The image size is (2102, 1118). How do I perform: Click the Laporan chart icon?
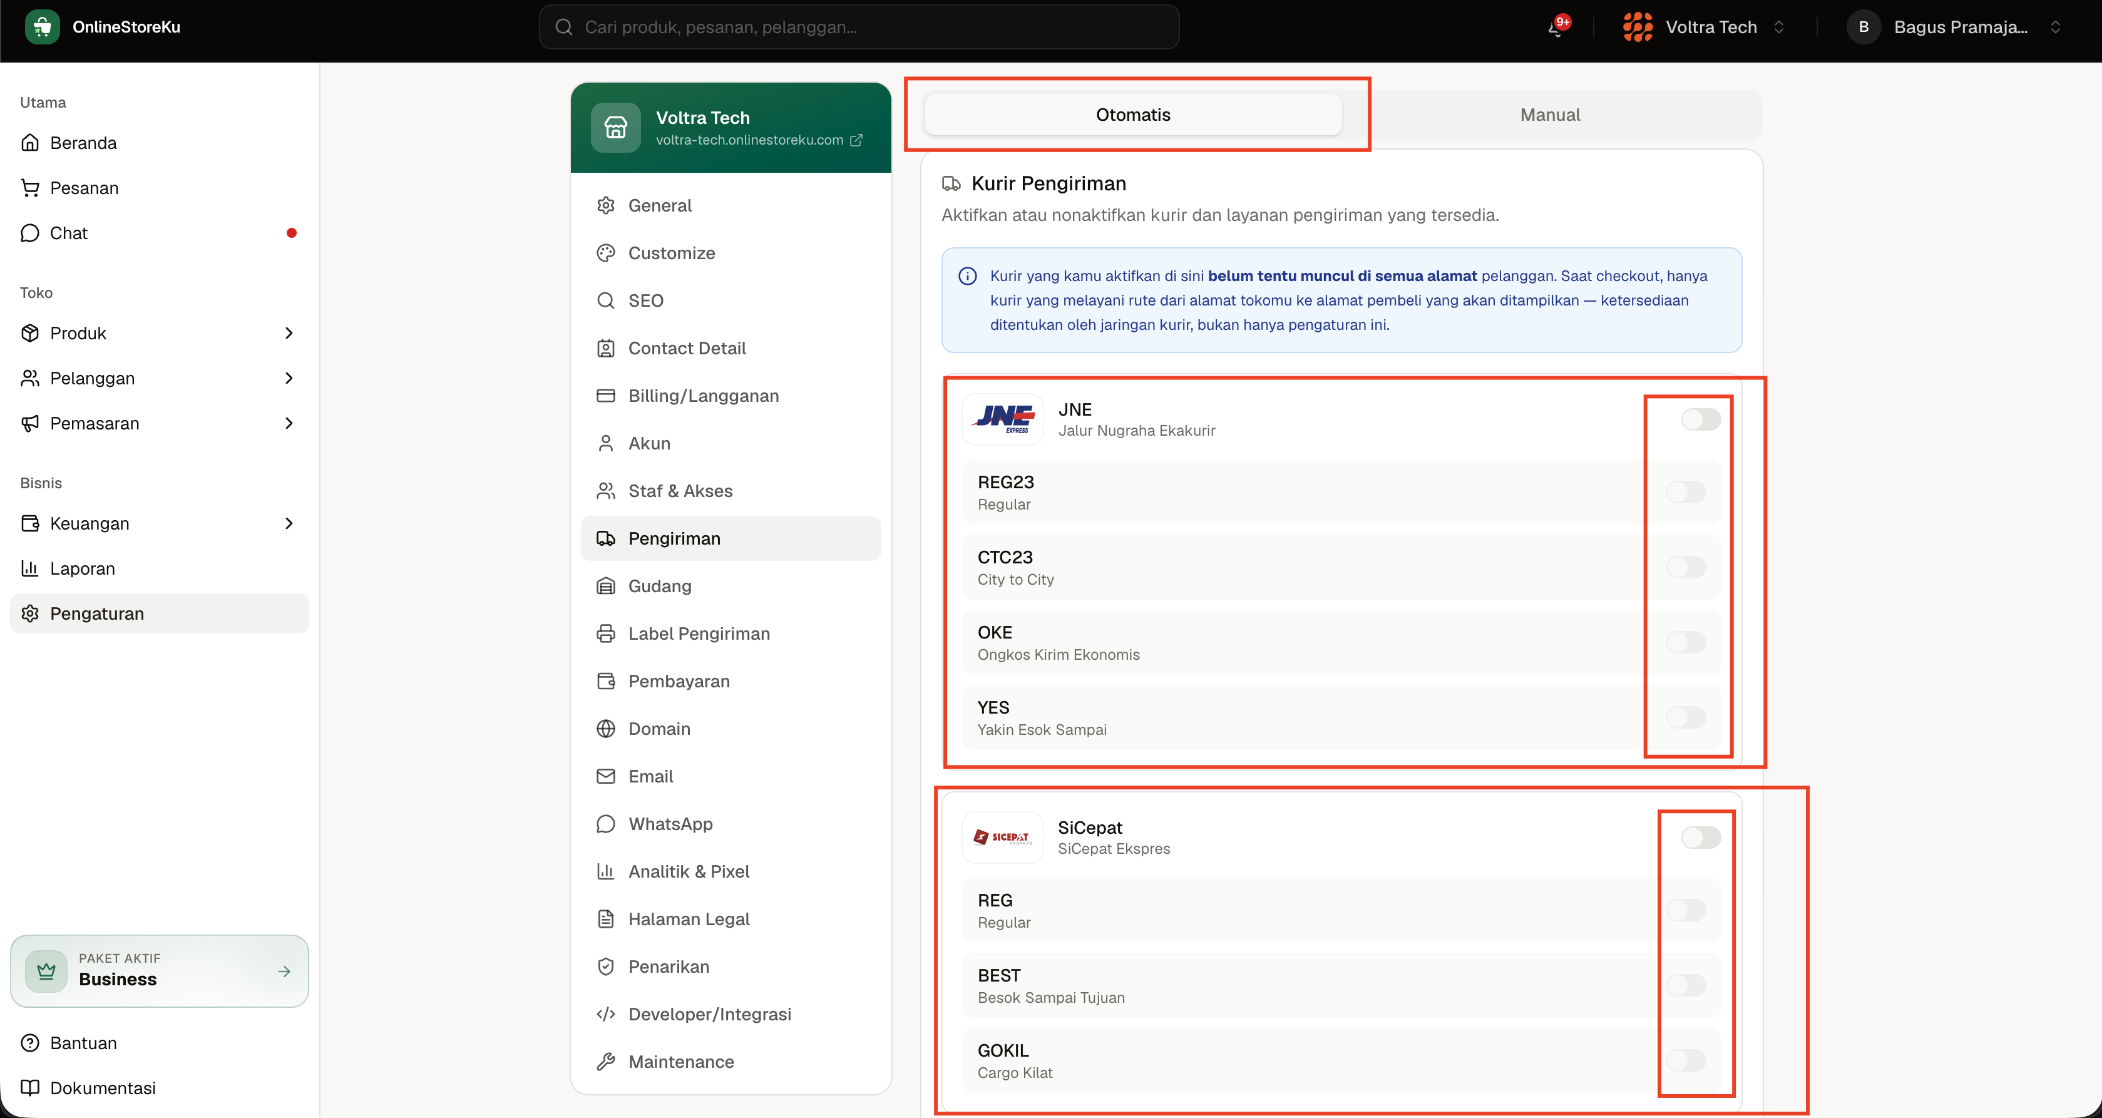click(30, 568)
